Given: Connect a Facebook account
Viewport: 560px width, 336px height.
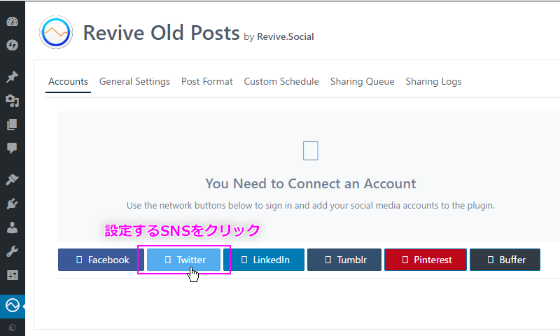Looking at the screenshot, I should (x=101, y=260).
